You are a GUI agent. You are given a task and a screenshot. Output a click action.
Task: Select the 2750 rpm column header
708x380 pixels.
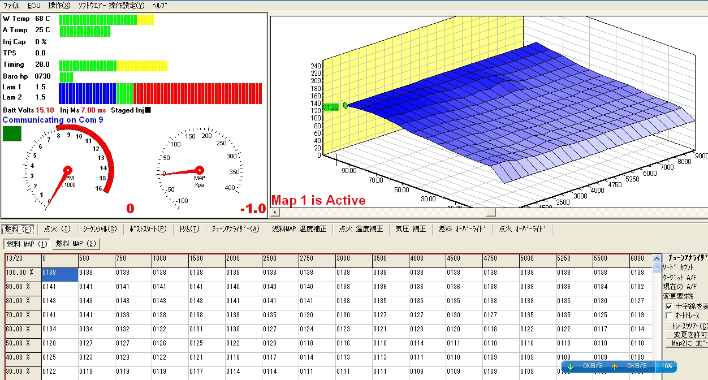pyautogui.click(x=317, y=261)
